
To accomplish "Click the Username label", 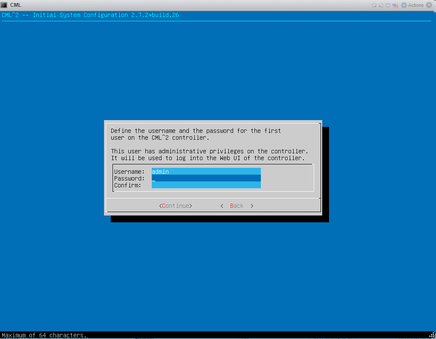I will 129,172.
